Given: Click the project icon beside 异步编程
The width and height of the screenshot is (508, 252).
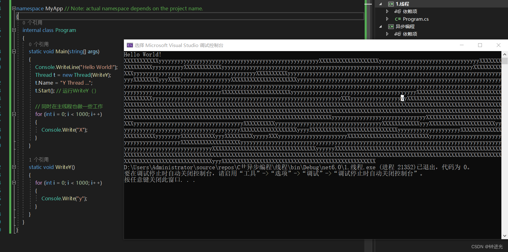Looking at the screenshot, I should coord(391,27).
